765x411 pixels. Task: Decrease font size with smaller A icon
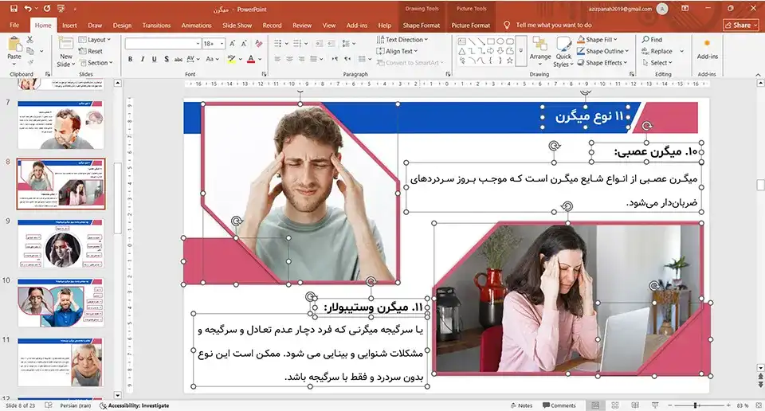tap(244, 44)
